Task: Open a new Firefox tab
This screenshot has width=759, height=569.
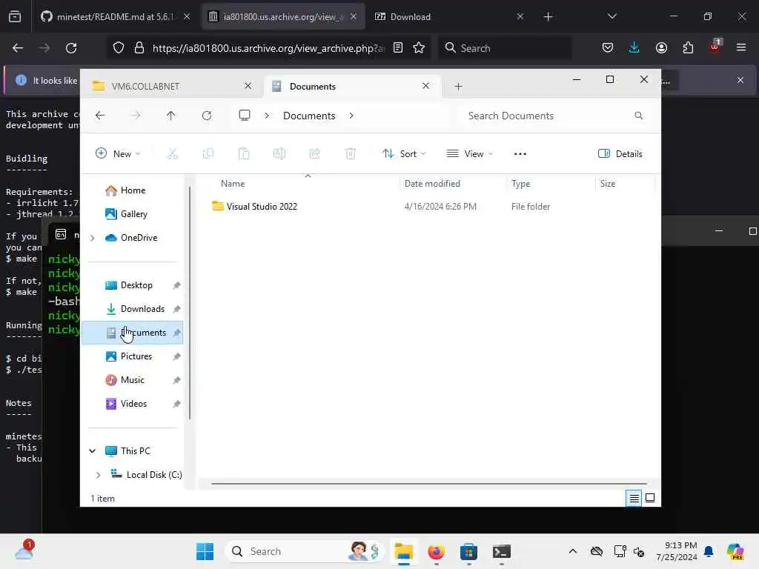Action: (548, 17)
